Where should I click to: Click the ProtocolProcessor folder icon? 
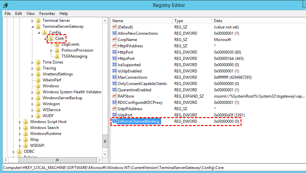[57, 50]
